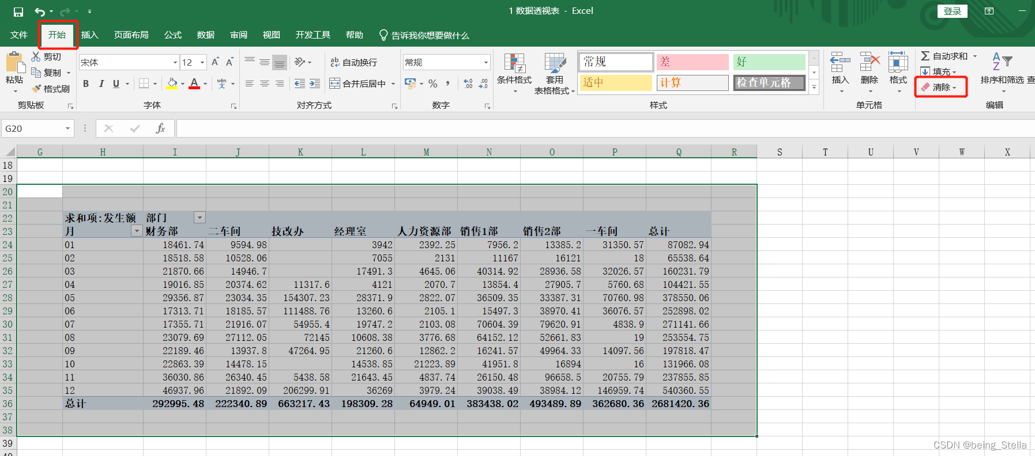This screenshot has width=1035, height=456.
Task: Toggle center horizontal alignment
Action: click(265, 83)
